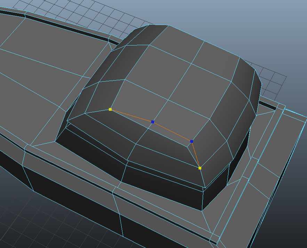
Task: Select the blue vertex at the orange path's corner bend
Action: tap(192, 141)
